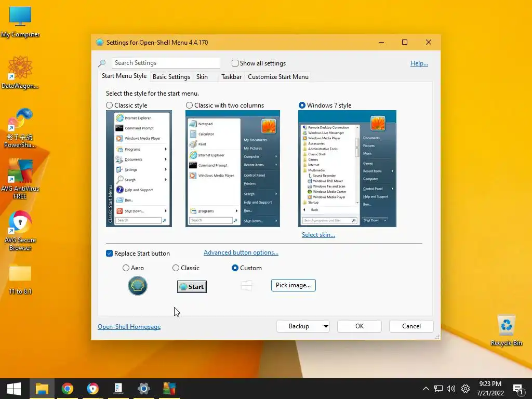Open the notification center icon
This screenshot has width=532, height=399.
[518, 389]
